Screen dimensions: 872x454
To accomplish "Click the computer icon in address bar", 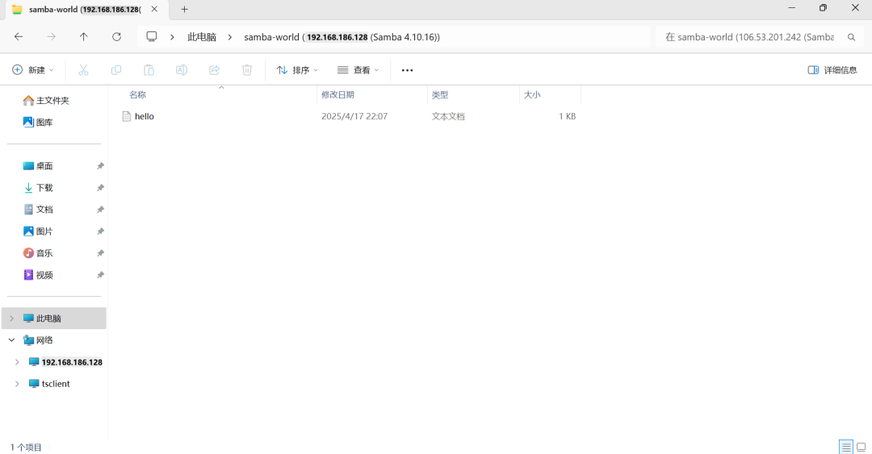I will (x=151, y=36).
